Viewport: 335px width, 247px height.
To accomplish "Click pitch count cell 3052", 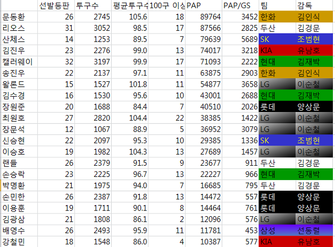I will click(93, 28).
